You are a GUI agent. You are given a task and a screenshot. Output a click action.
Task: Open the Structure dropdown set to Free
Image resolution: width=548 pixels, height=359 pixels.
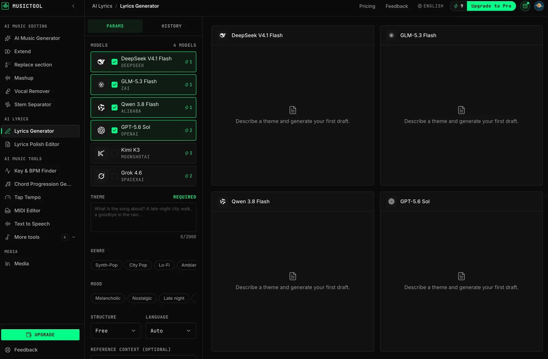pos(116,331)
